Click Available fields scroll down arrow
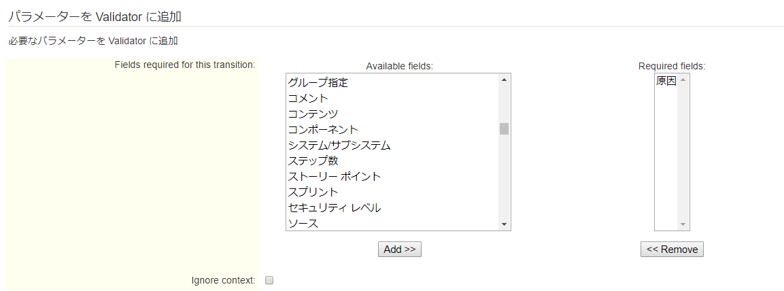The image size is (784, 291). click(504, 224)
